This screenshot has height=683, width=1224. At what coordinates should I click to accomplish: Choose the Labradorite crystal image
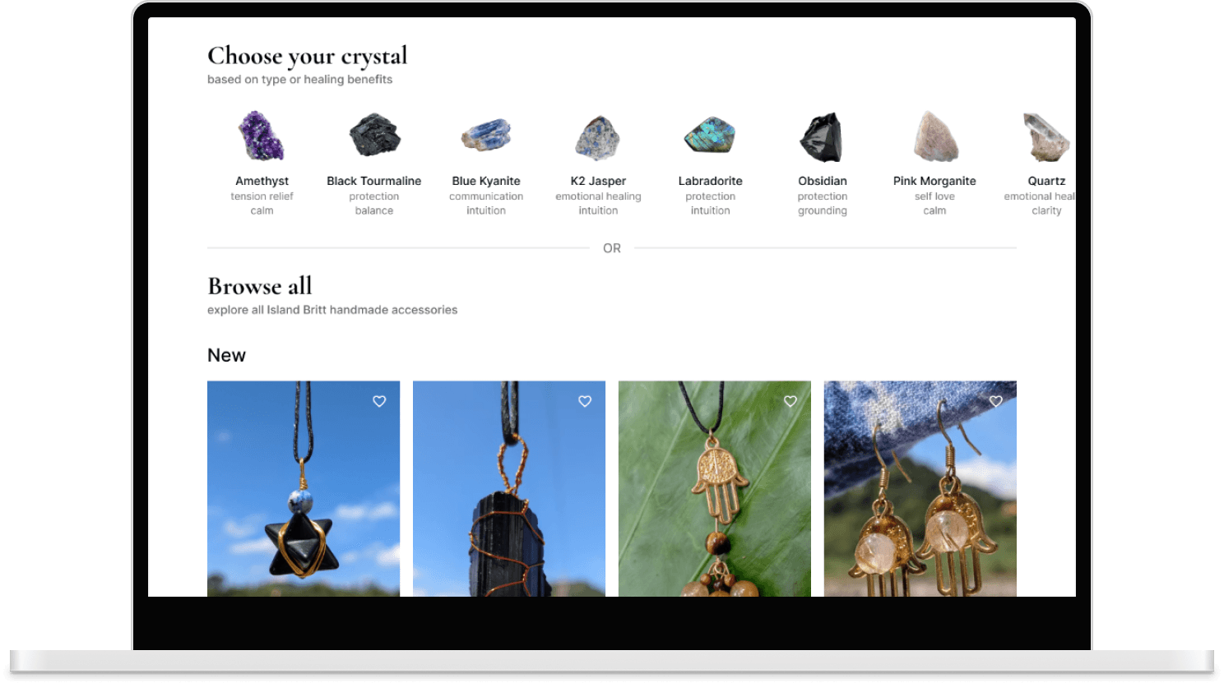[x=710, y=136]
